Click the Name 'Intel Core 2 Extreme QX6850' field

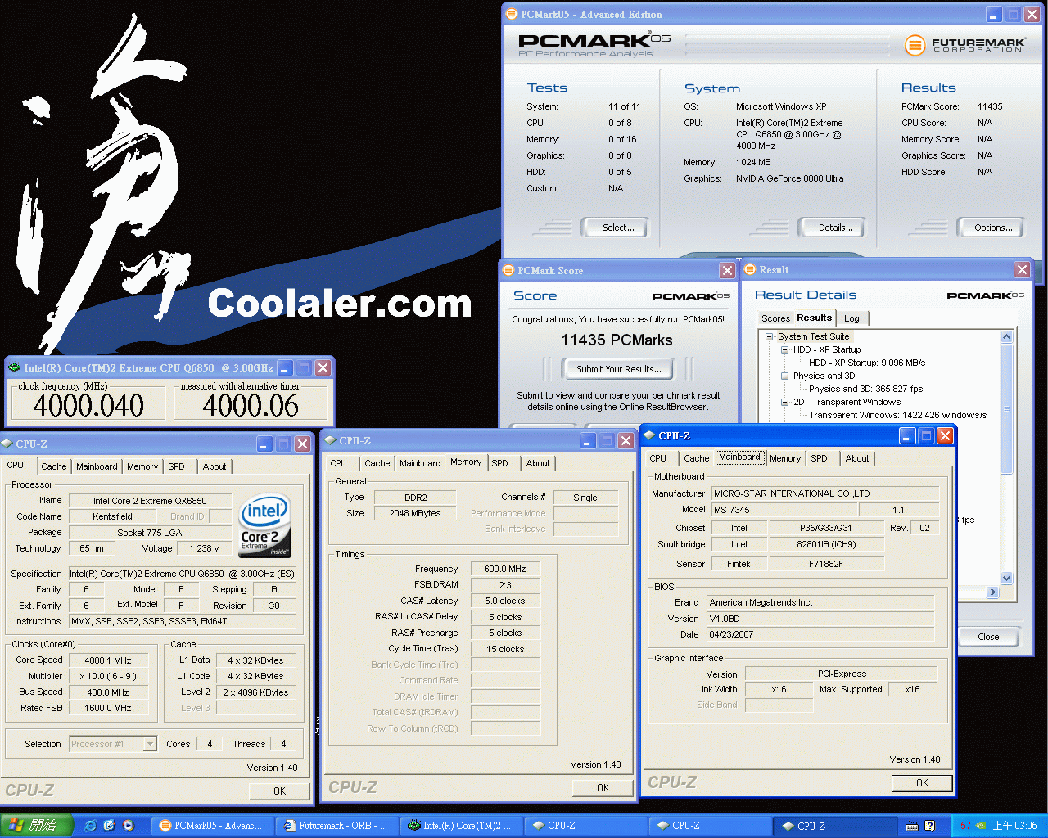150,501
